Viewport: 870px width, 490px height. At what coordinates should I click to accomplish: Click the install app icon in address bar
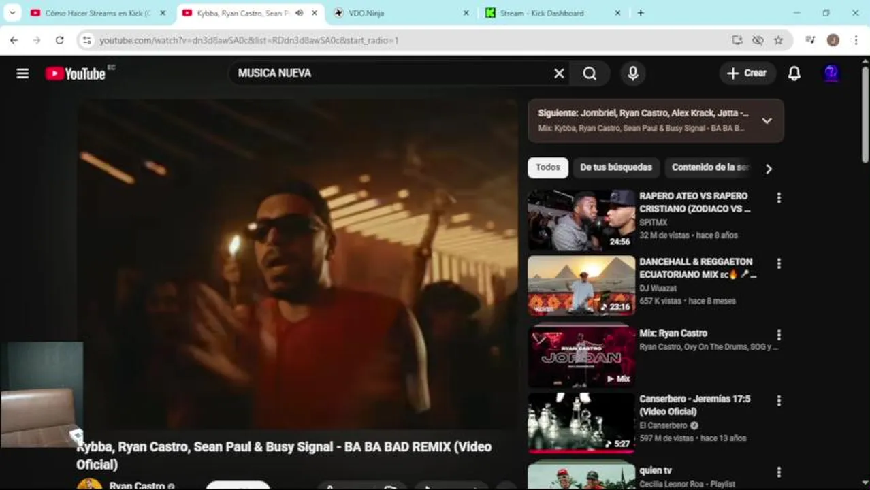pyautogui.click(x=737, y=40)
